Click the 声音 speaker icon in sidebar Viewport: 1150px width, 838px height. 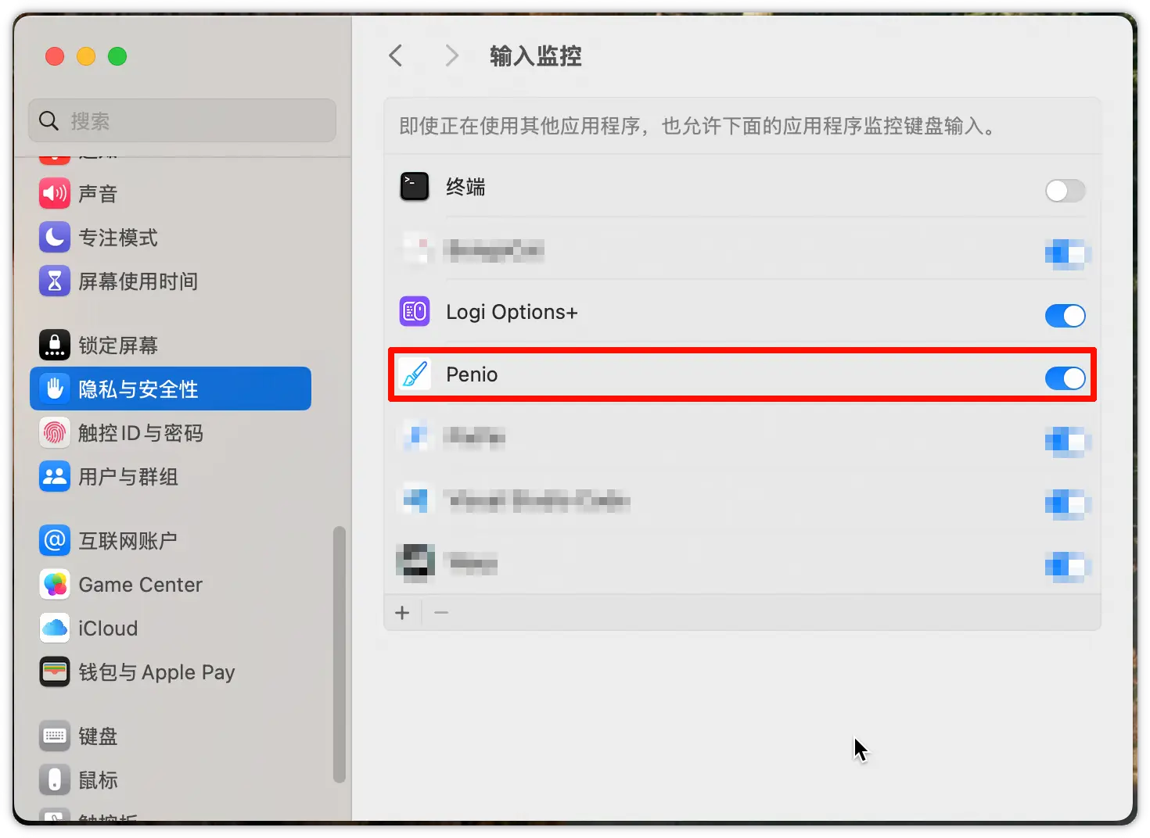(55, 193)
